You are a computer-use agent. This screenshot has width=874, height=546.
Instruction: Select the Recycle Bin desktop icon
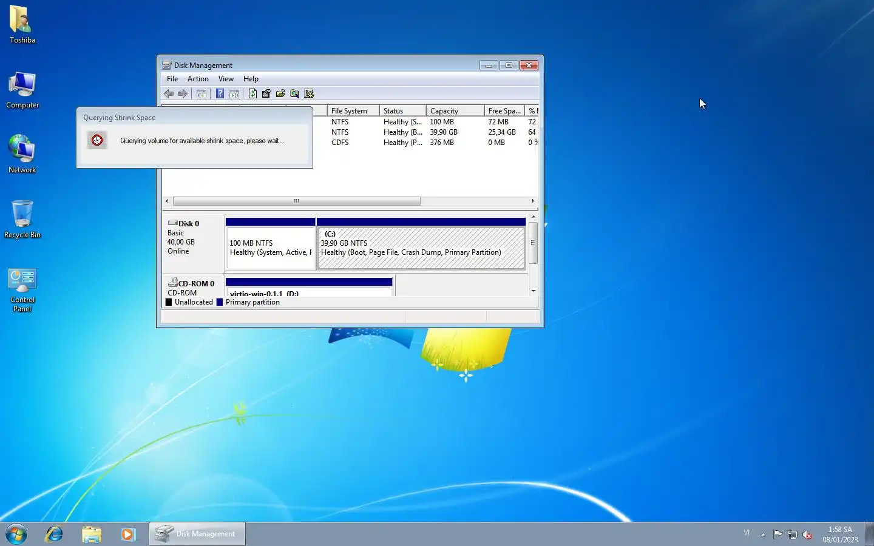tap(22, 220)
